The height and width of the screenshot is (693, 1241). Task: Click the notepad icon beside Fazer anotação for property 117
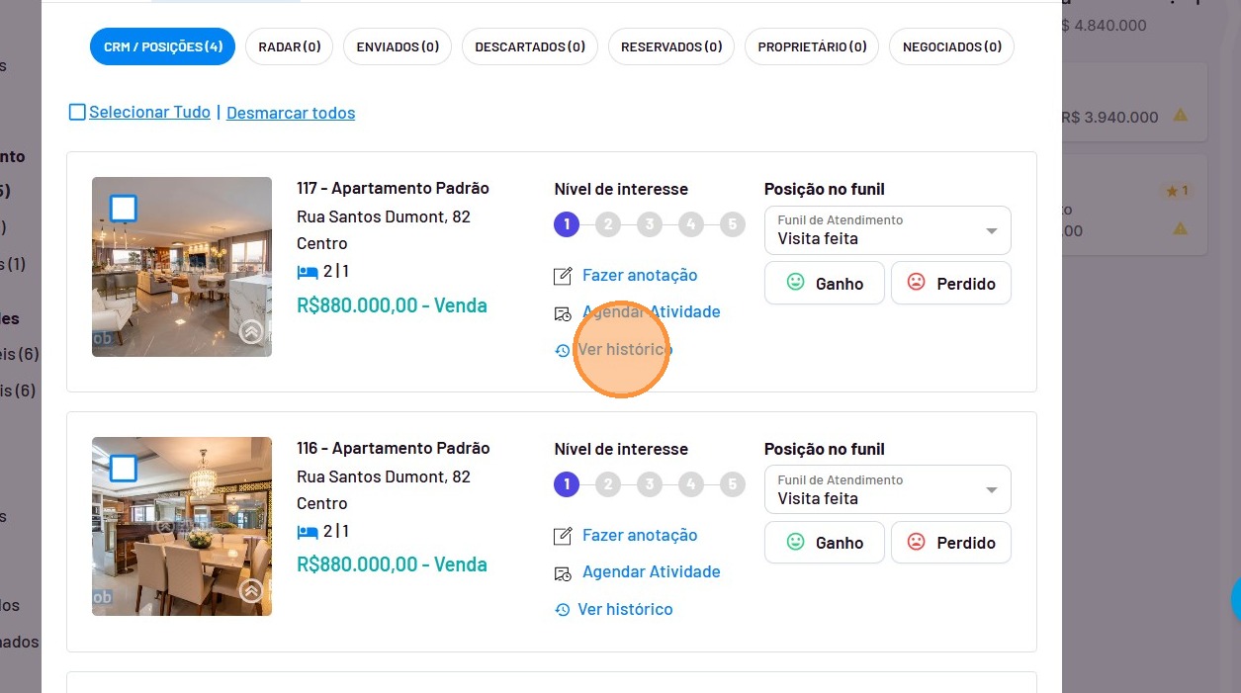(563, 276)
